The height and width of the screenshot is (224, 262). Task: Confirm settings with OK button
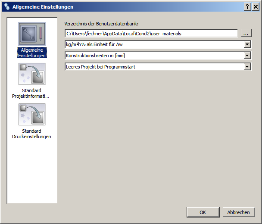click(x=203, y=212)
